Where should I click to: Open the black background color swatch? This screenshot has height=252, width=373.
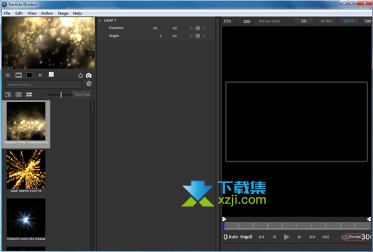coord(29,75)
